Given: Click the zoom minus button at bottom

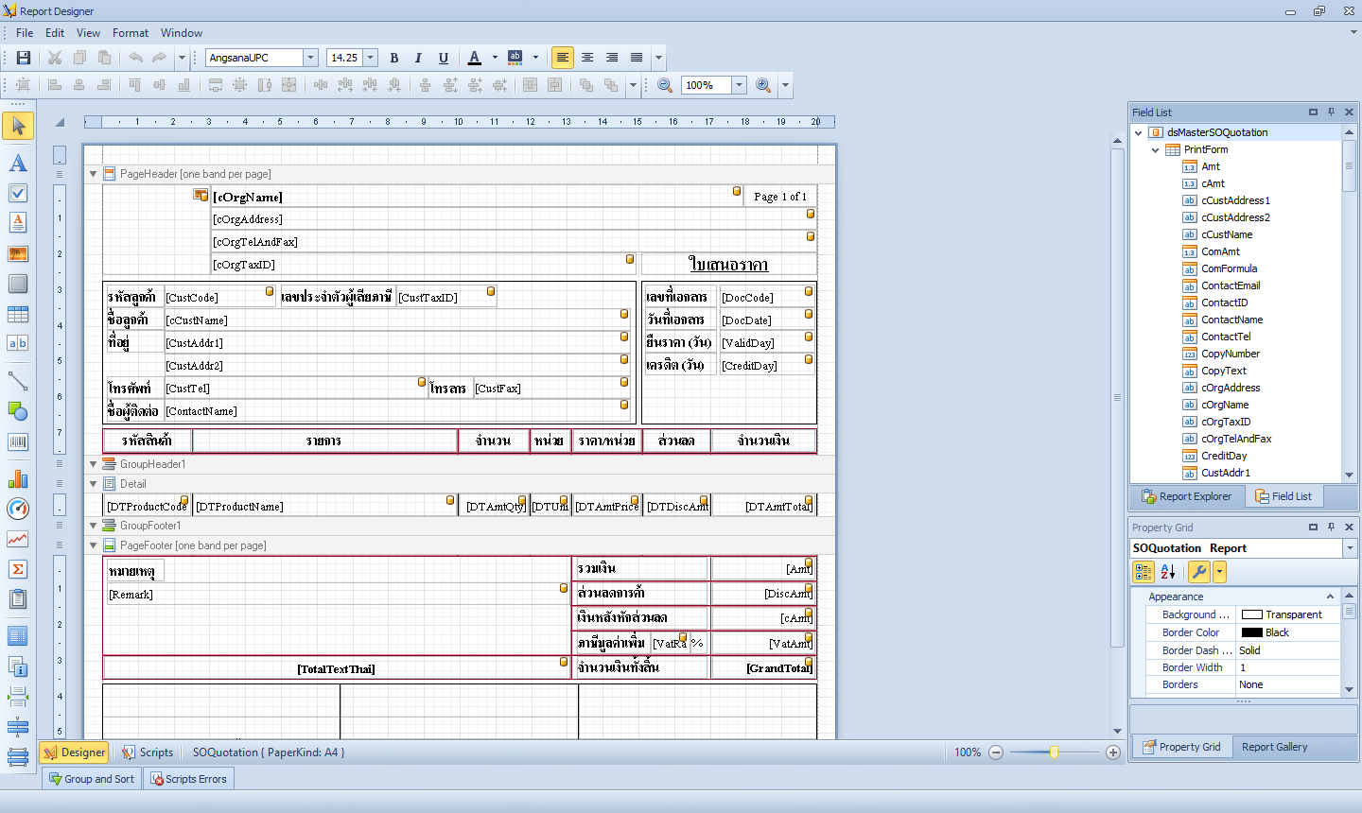Looking at the screenshot, I should [x=996, y=752].
